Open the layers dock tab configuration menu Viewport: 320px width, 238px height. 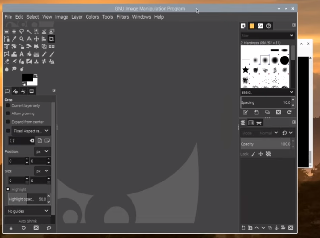click(x=294, y=122)
